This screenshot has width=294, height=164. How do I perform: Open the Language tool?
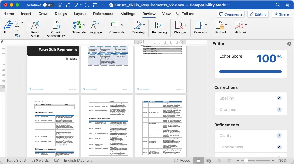click(x=95, y=27)
